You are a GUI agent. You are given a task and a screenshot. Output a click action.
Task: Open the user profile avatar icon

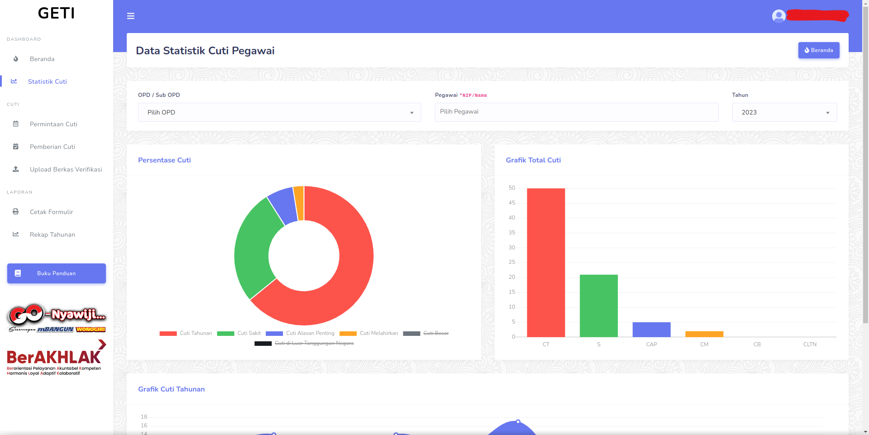(778, 16)
